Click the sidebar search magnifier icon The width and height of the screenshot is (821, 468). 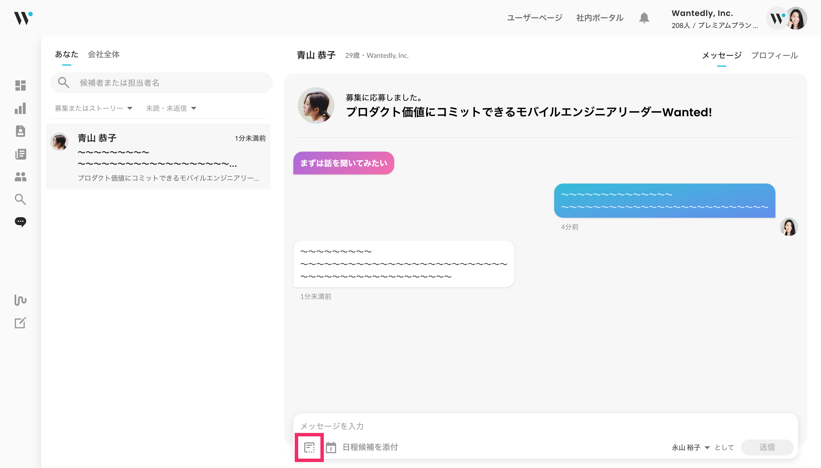tap(20, 199)
